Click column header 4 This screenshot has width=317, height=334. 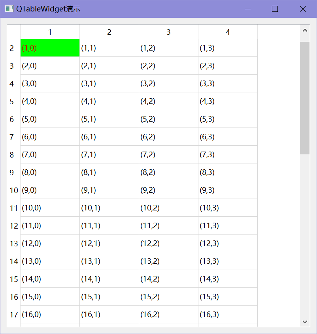pyautogui.click(x=228, y=32)
